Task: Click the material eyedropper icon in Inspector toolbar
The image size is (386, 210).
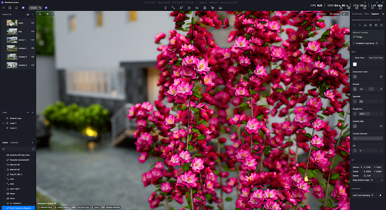Action: tap(354, 25)
